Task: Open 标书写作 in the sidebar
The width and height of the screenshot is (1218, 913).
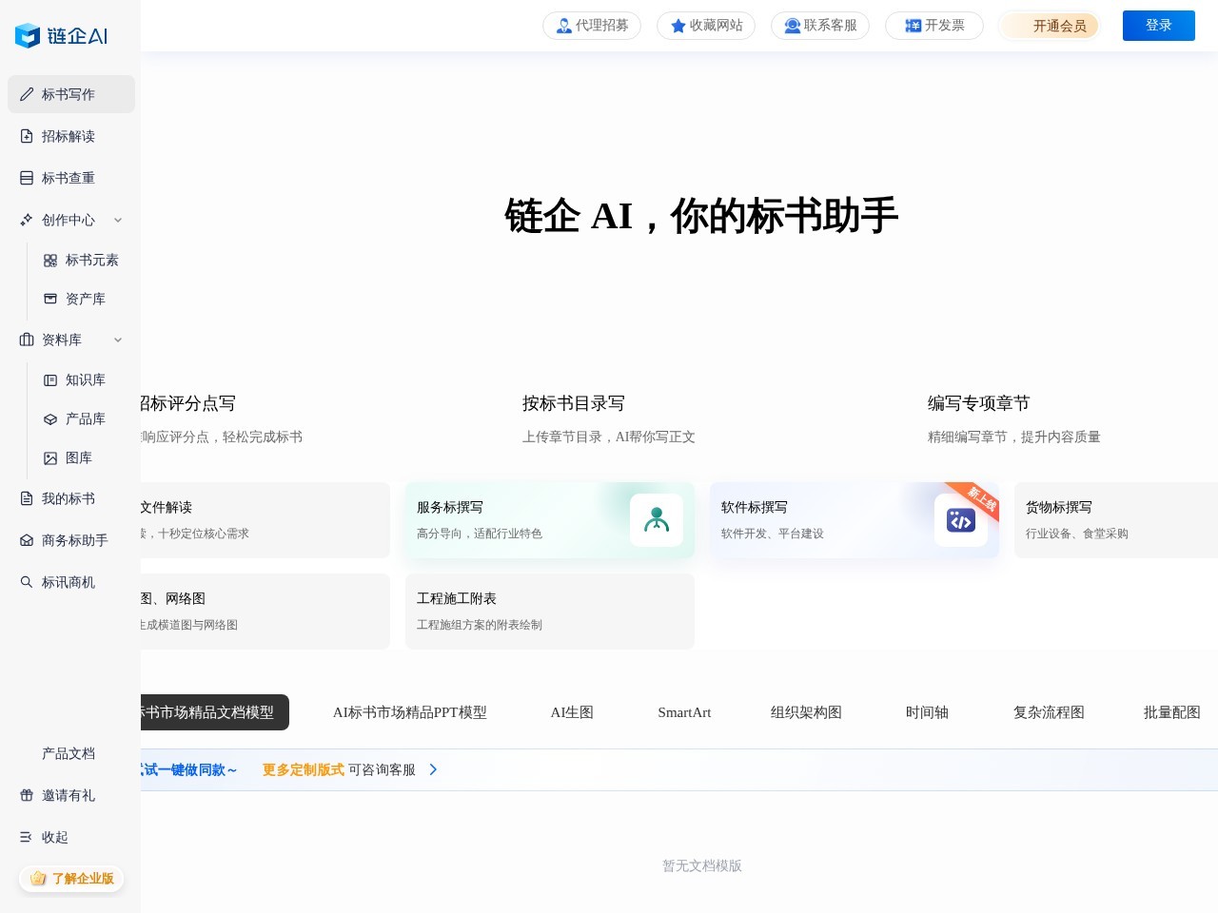Action: pyautogui.click(x=71, y=94)
